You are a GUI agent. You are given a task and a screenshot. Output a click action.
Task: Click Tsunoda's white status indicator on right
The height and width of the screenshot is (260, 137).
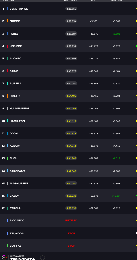pos(136,233)
